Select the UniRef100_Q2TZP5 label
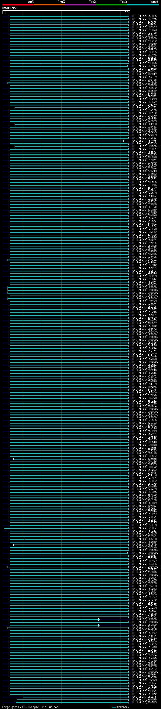The image size is (161, 709). [144, 522]
